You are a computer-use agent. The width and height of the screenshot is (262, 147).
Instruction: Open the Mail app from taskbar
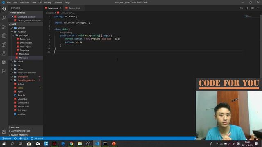38,144
